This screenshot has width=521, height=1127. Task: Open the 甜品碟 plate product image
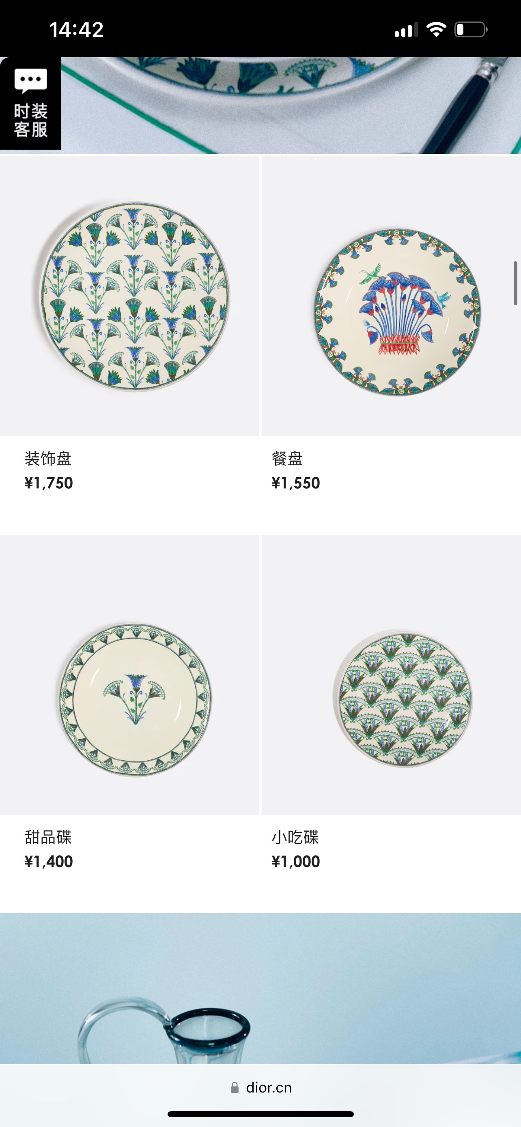pyautogui.click(x=129, y=675)
